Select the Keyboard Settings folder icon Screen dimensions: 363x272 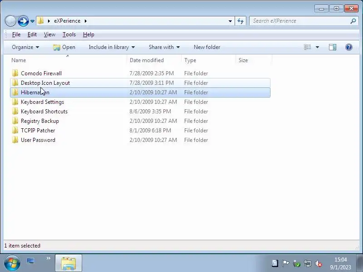click(x=15, y=102)
